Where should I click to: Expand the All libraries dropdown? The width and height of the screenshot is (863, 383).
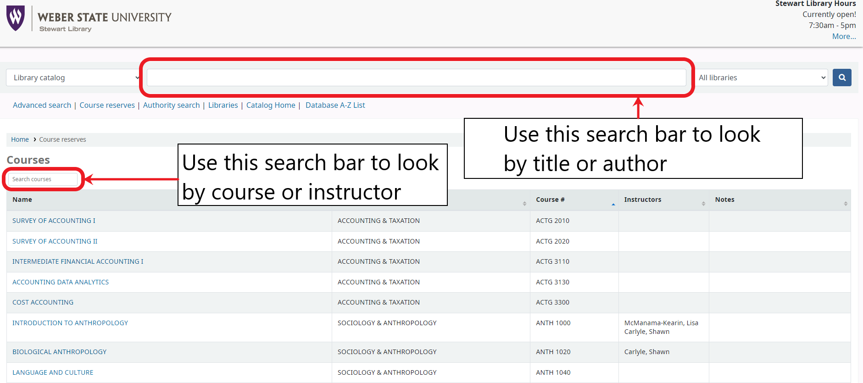762,78
